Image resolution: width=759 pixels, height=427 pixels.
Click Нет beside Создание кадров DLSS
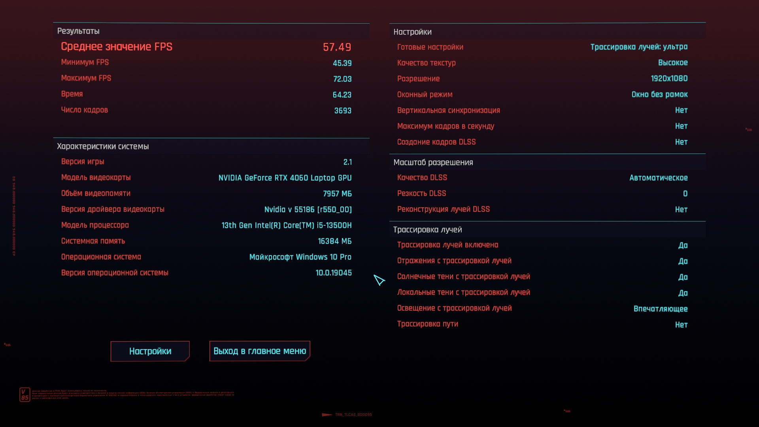[x=681, y=142]
